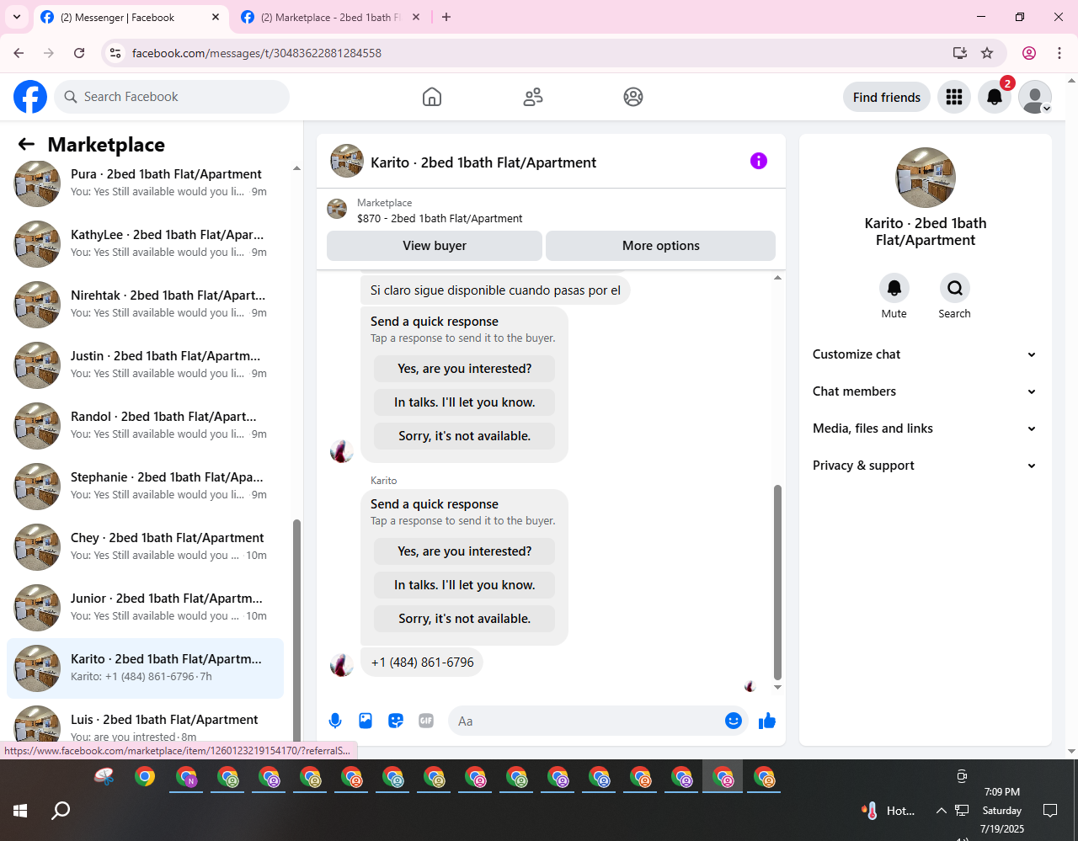Screen dimensions: 1078x841
Task: Open the Windows Start menu
Action: click(x=20, y=811)
